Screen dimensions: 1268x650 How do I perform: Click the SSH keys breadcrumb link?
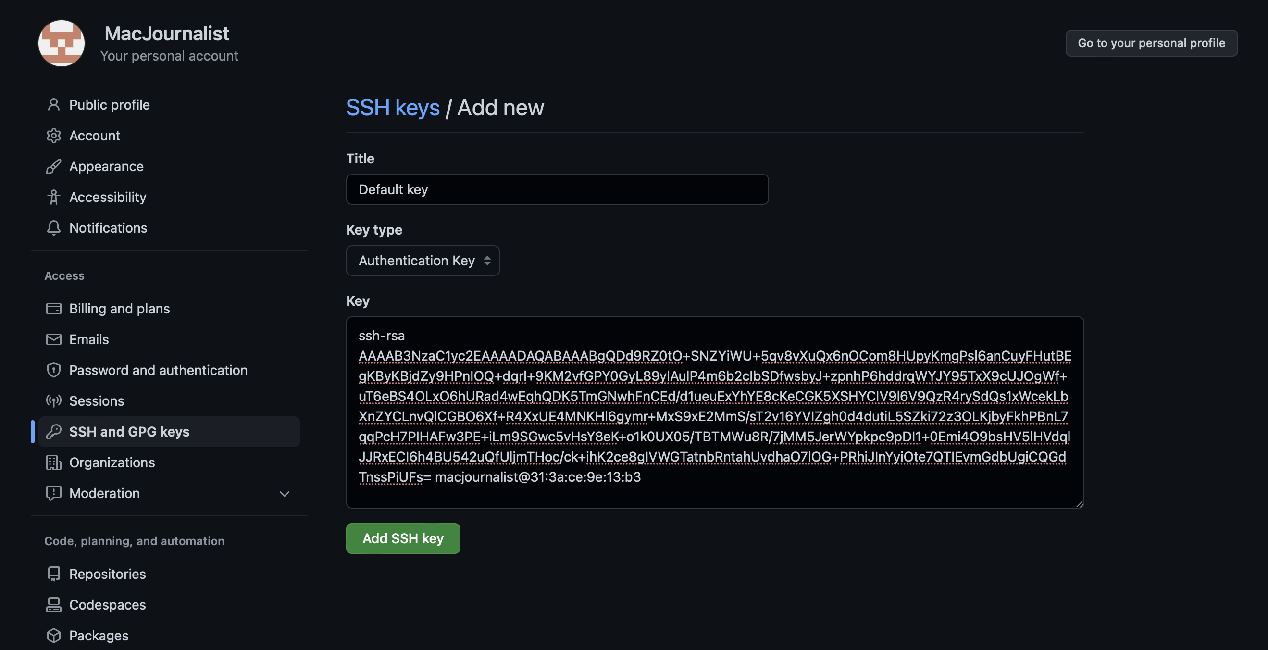[393, 106]
